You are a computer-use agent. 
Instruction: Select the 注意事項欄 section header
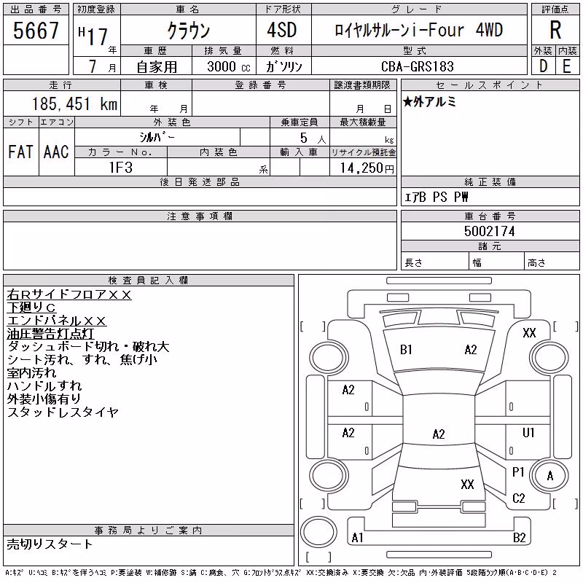point(200,216)
